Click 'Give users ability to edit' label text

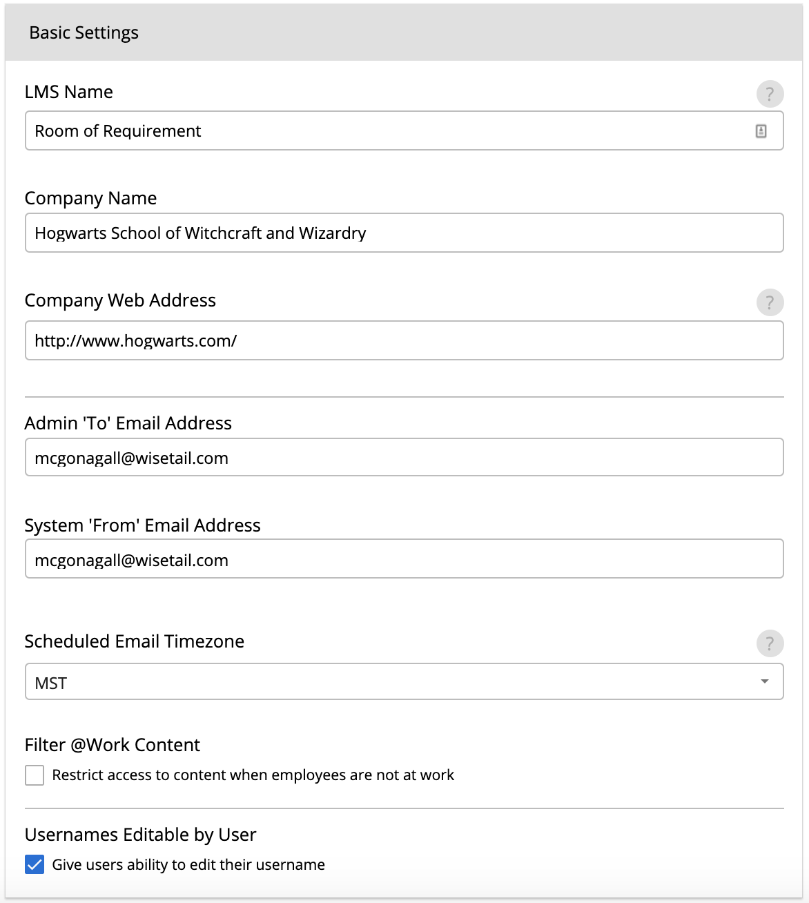pyautogui.click(x=188, y=865)
